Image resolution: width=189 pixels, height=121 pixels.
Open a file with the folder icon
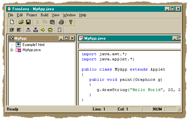[x=21, y=22]
